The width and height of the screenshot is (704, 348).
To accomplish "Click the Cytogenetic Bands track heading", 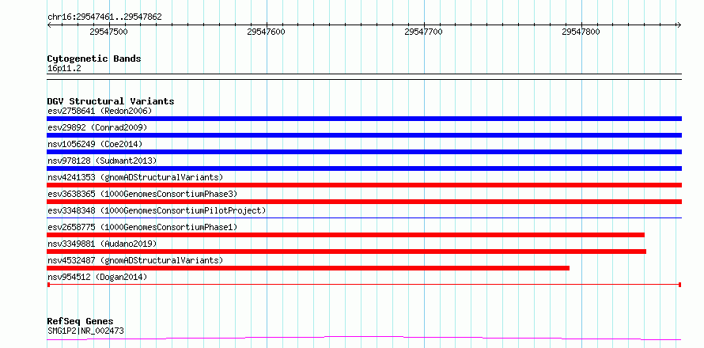I will click(94, 59).
